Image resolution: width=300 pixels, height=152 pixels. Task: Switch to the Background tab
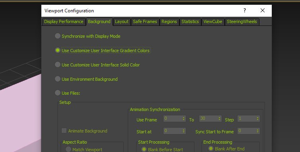click(99, 21)
